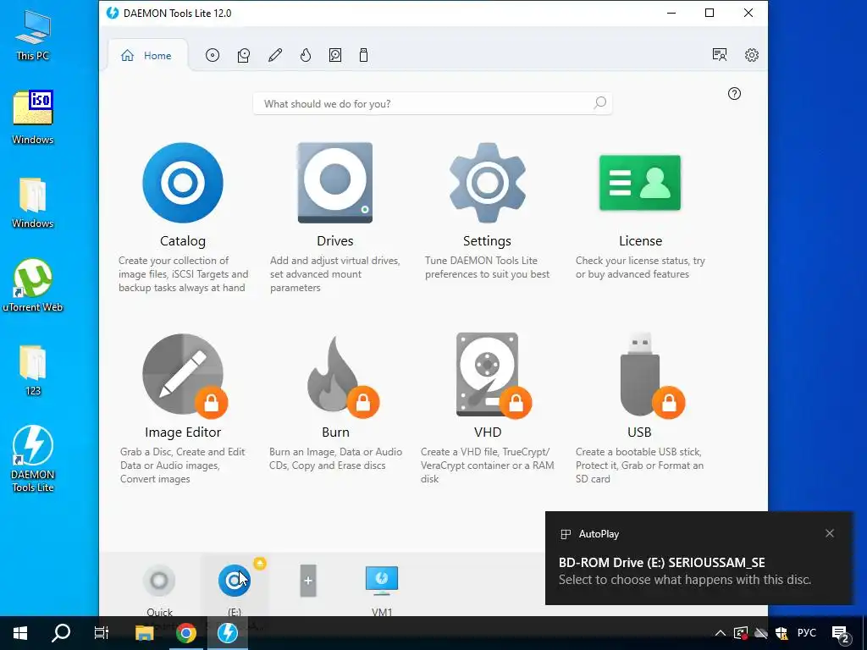Select the Windows ISO file on desktop
This screenshot has width=867, height=650.
pos(33,117)
